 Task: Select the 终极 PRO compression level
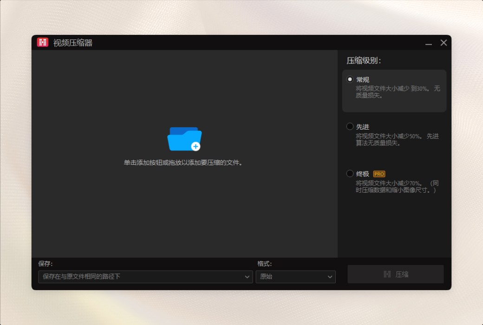[350, 173]
